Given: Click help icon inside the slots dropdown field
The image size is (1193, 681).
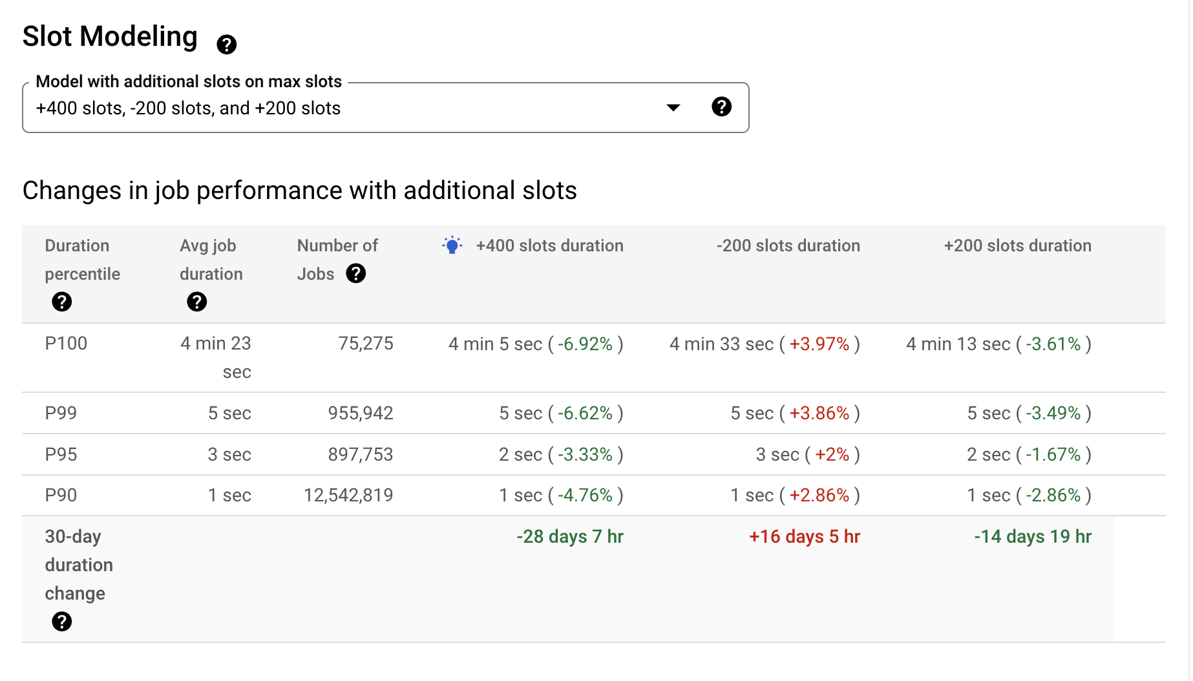Looking at the screenshot, I should 721,107.
